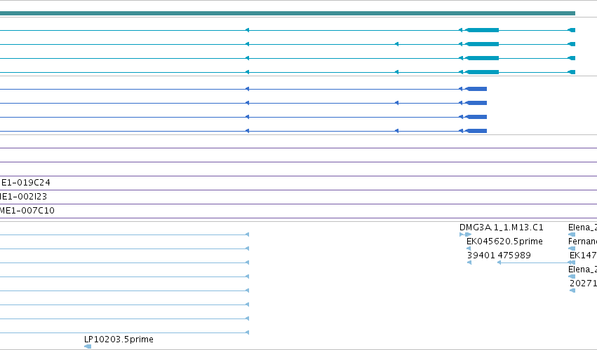The image size is (597, 350).
Task: Open the DMG3A.1_1.M13.C1 feature label
Action: (x=502, y=227)
